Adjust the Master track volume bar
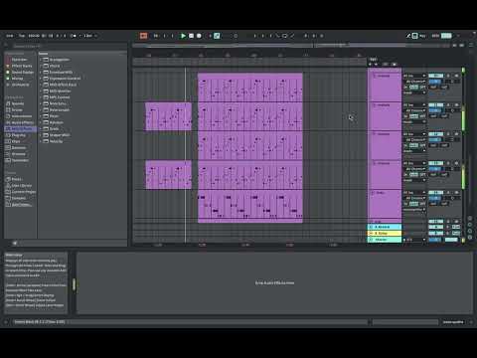The height and width of the screenshot is (358, 477). pos(435,240)
